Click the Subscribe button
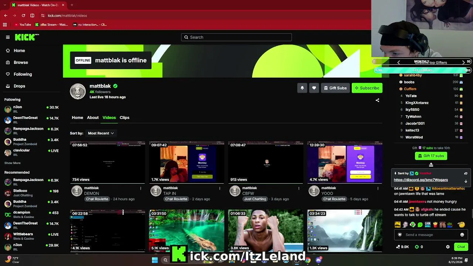473x266 pixels. coord(367,88)
